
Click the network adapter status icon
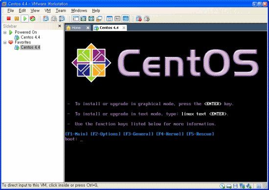coord(242,186)
